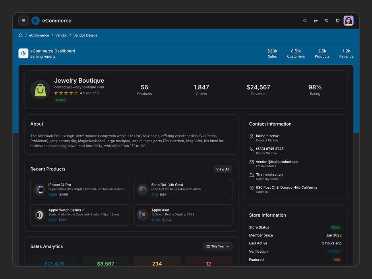
Task: Click the 1,847 Orders count
Action: (x=201, y=90)
